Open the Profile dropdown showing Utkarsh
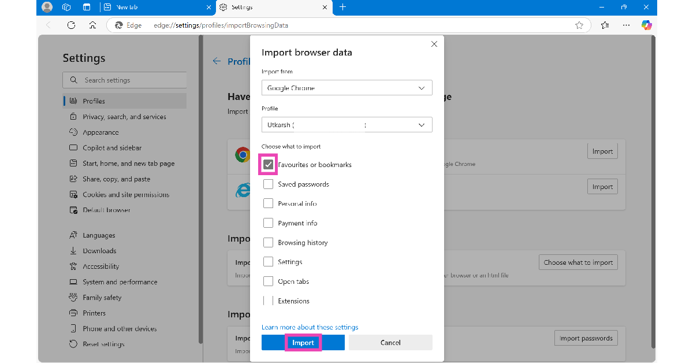This screenshot has height=363, width=693. (346, 125)
